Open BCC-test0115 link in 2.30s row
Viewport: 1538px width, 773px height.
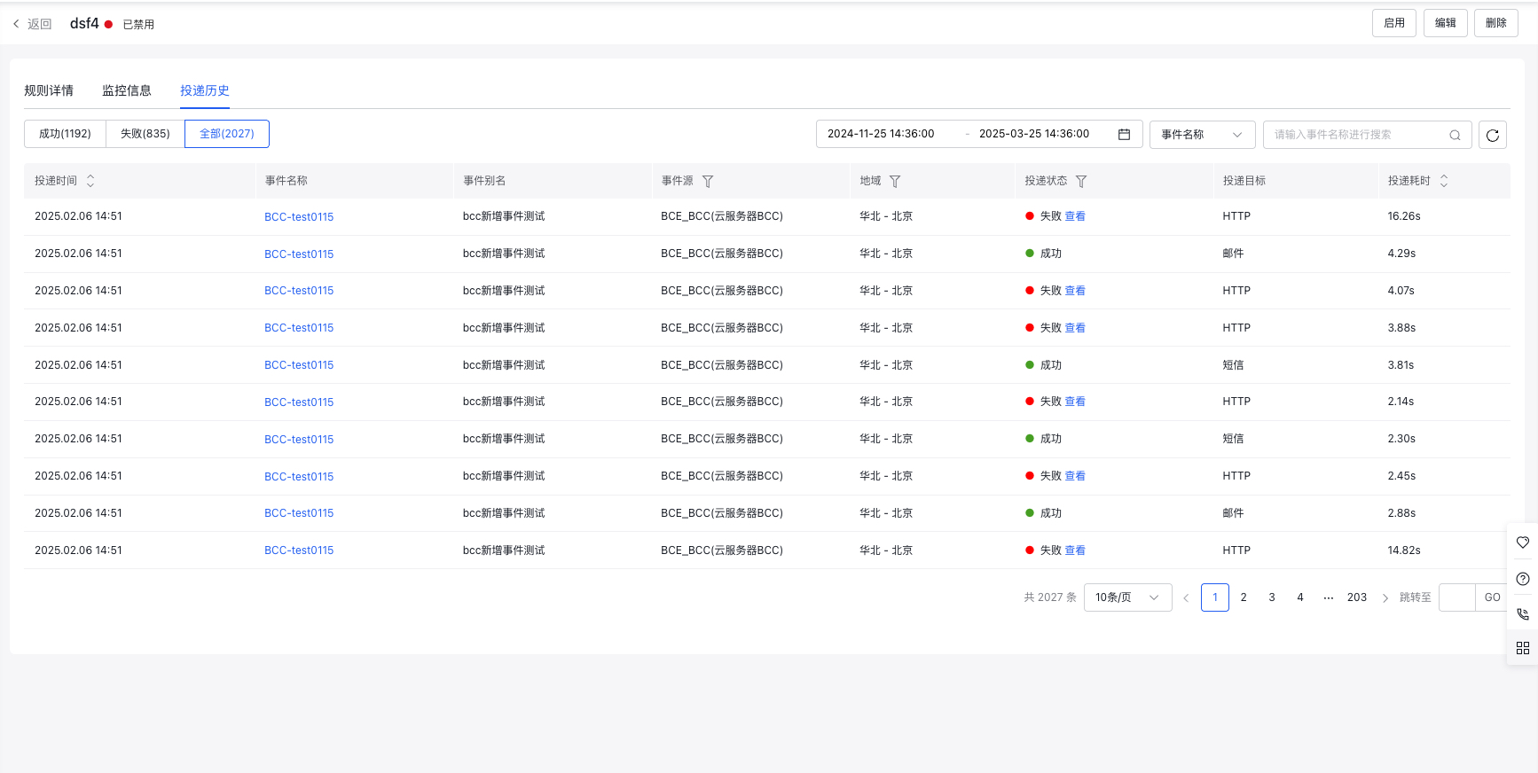tap(299, 440)
